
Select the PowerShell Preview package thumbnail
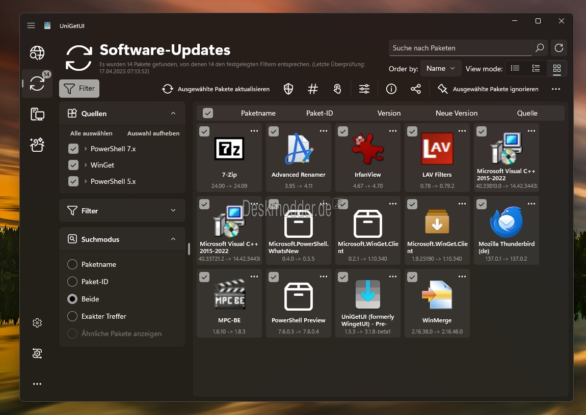coord(299,296)
